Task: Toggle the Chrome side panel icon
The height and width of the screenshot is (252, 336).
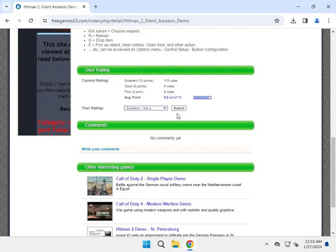Action: pyautogui.click(x=305, y=21)
